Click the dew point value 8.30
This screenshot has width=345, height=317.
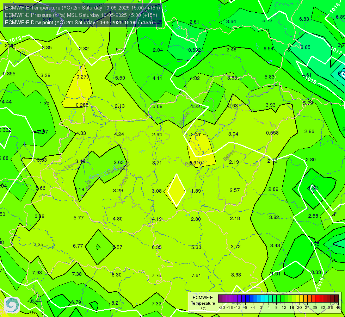click(x=116, y=275)
